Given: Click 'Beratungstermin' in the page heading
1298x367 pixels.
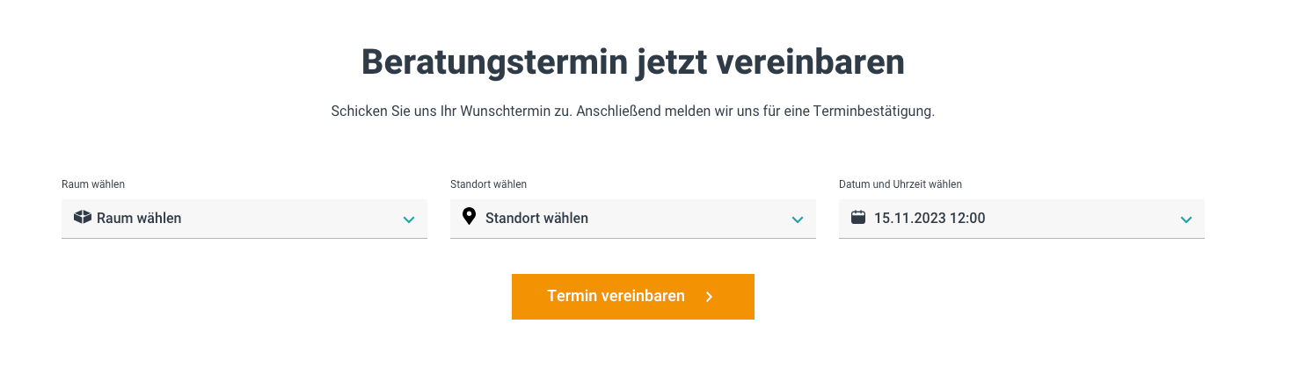Looking at the screenshot, I should pos(492,62).
